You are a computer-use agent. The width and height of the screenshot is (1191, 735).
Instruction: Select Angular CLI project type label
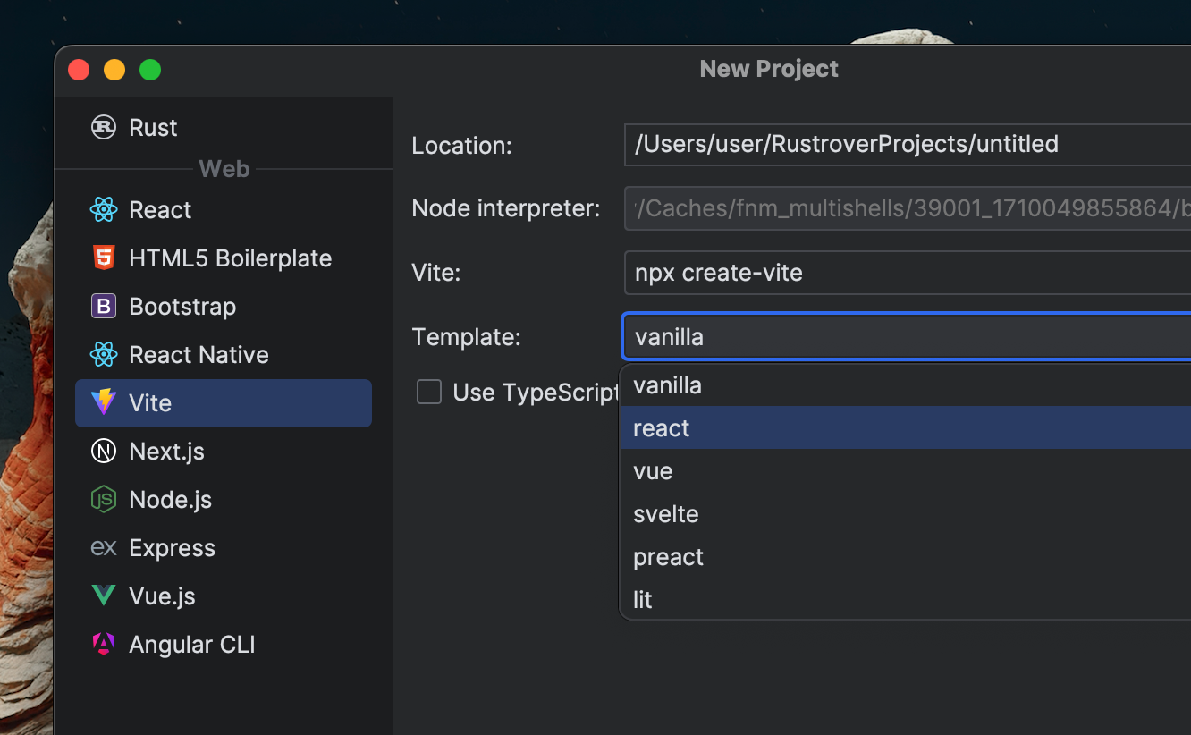pos(192,645)
